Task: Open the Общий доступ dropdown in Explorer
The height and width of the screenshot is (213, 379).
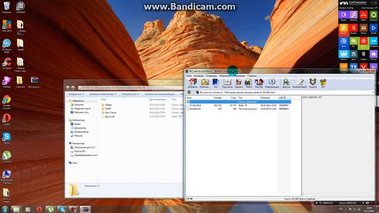Action: [x=130, y=94]
